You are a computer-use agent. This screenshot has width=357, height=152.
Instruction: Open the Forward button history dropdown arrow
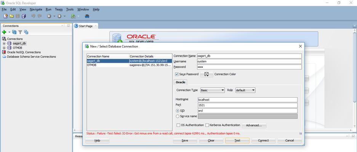[65, 16]
